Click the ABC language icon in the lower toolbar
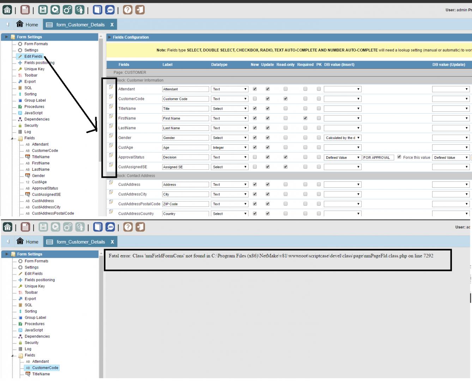The width and height of the screenshot is (472, 381). (110, 227)
